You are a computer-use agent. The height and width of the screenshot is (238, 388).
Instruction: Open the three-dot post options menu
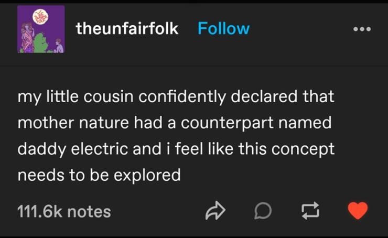tap(362, 29)
